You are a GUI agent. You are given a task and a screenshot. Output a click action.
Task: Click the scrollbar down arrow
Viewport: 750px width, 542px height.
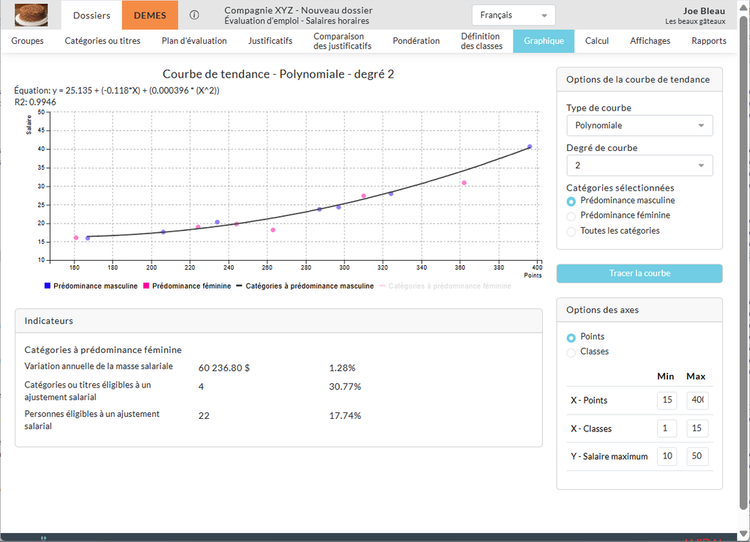pyautogui.click(x=743, y=534)
